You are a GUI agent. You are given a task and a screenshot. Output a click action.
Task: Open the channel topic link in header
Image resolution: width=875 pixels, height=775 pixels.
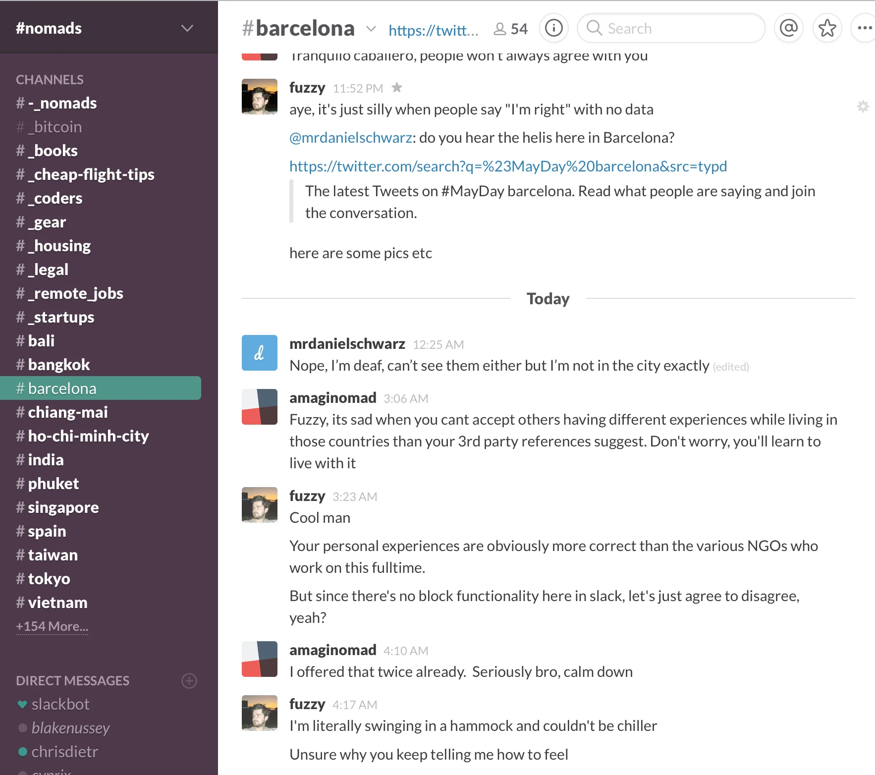433,30
